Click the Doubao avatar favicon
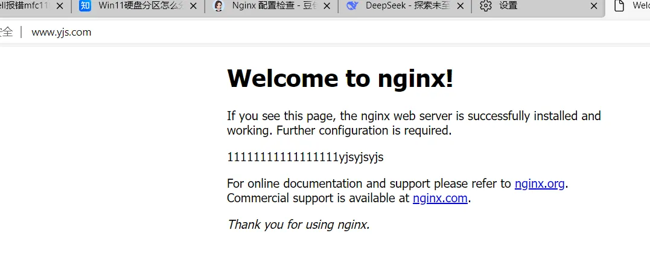This screenshot has width=650, height=265. tap(218, 6)
